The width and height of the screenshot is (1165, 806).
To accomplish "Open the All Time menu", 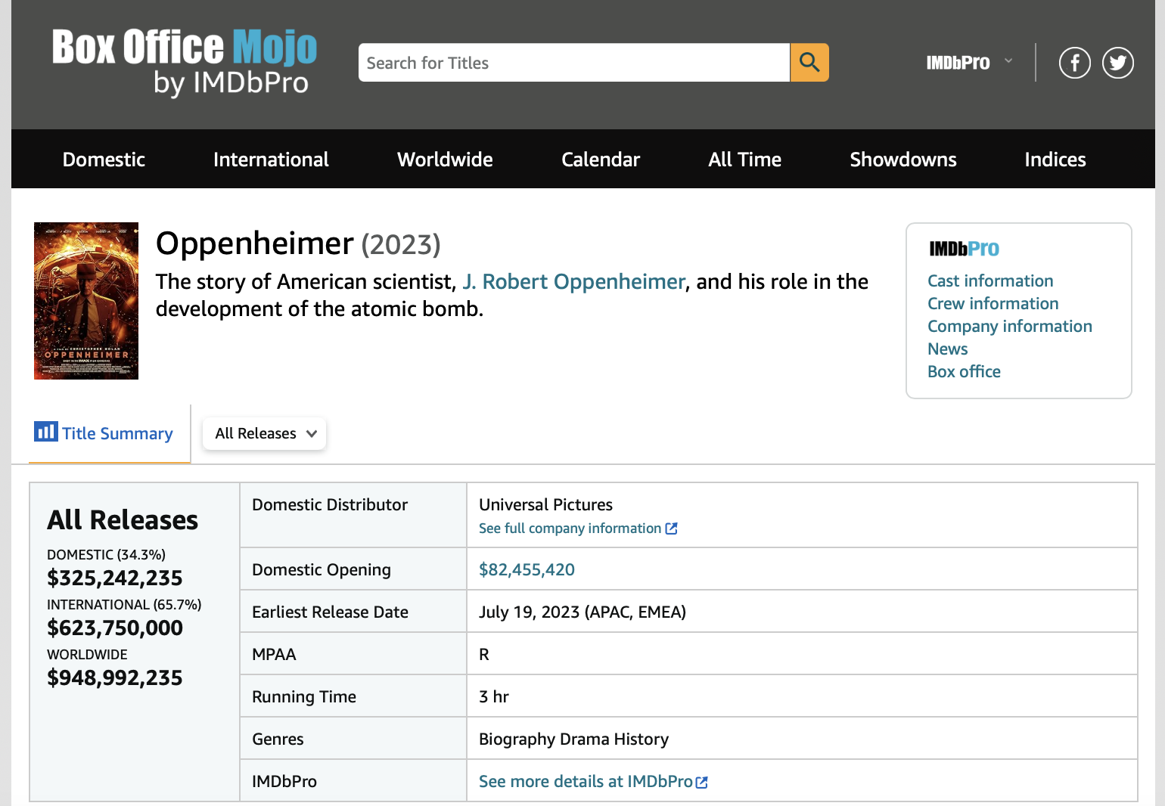I will (745, 160).
